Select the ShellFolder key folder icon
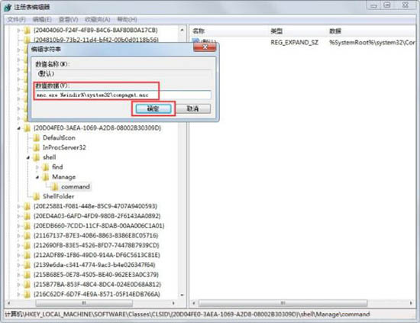Viewport: 420px width, 323px height. pyautogui.click(x=37, y=196)
